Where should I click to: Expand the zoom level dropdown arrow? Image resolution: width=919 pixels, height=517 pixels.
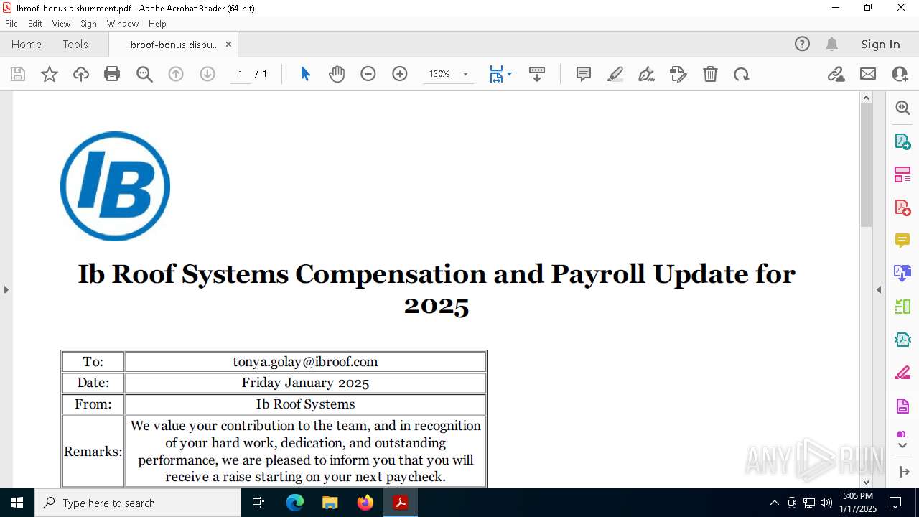click(465, 74)
